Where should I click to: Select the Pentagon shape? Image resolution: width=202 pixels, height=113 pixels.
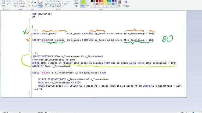(x=50, y=4)
